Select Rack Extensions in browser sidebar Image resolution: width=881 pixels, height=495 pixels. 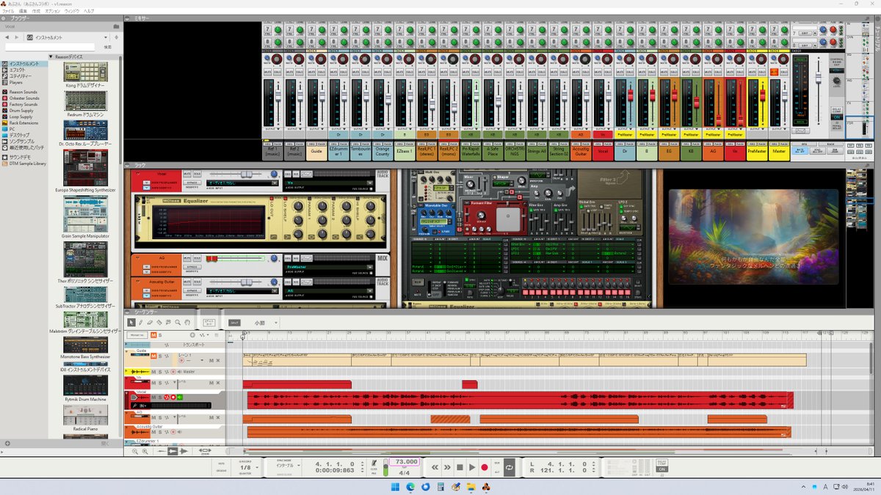pos(23,122)
